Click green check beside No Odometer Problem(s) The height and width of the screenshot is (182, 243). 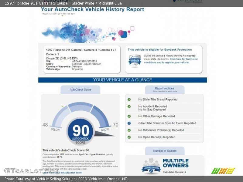pyautogui.click(x=129, y=130)
